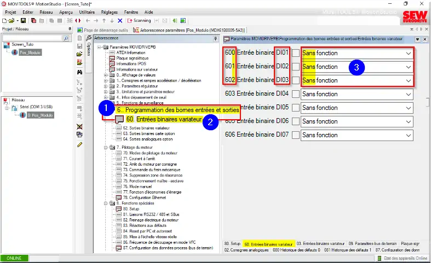
Task: Click the Pos_Modulo device icon under Screen_Tuto
Action: pyautogui.click(x=15, y=52)
